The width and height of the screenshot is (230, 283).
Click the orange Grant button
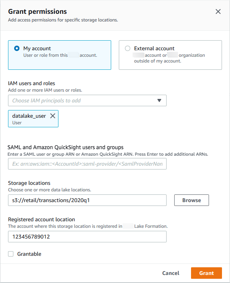point(206,273)
